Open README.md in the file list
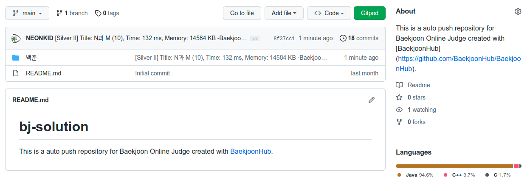 [43, 73]
